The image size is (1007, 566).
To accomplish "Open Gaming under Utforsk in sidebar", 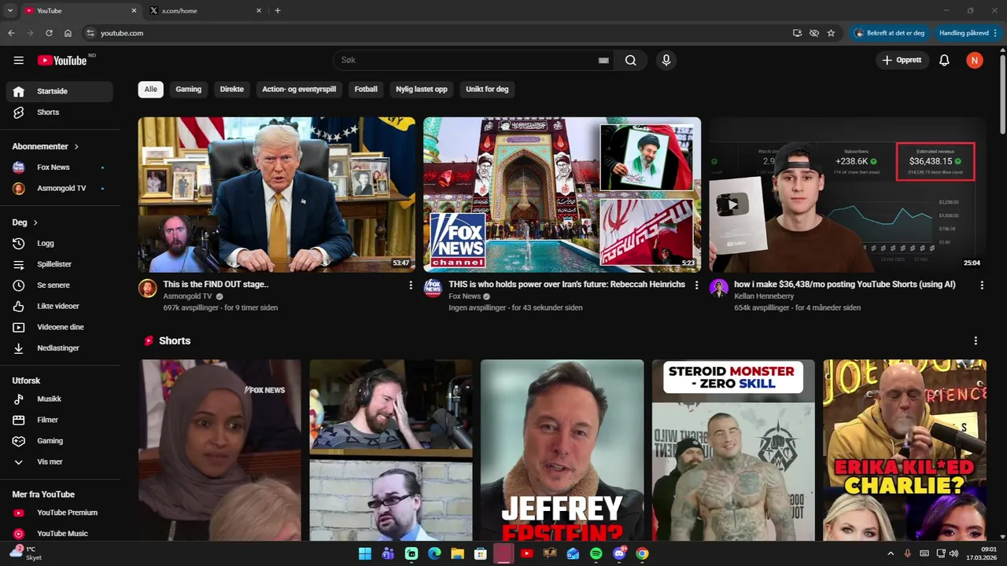I will [x=60, y=441].
